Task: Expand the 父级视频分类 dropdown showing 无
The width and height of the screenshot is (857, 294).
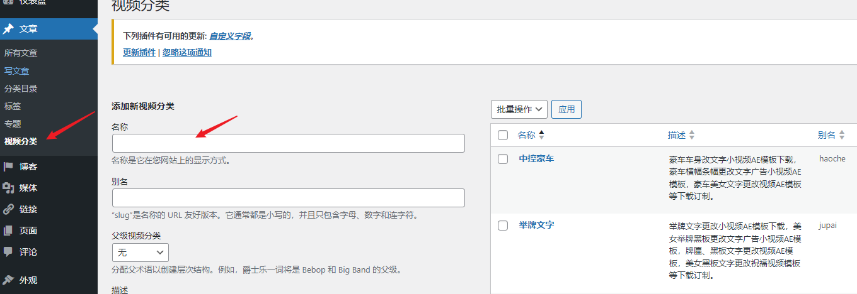Action: (140, 253)
